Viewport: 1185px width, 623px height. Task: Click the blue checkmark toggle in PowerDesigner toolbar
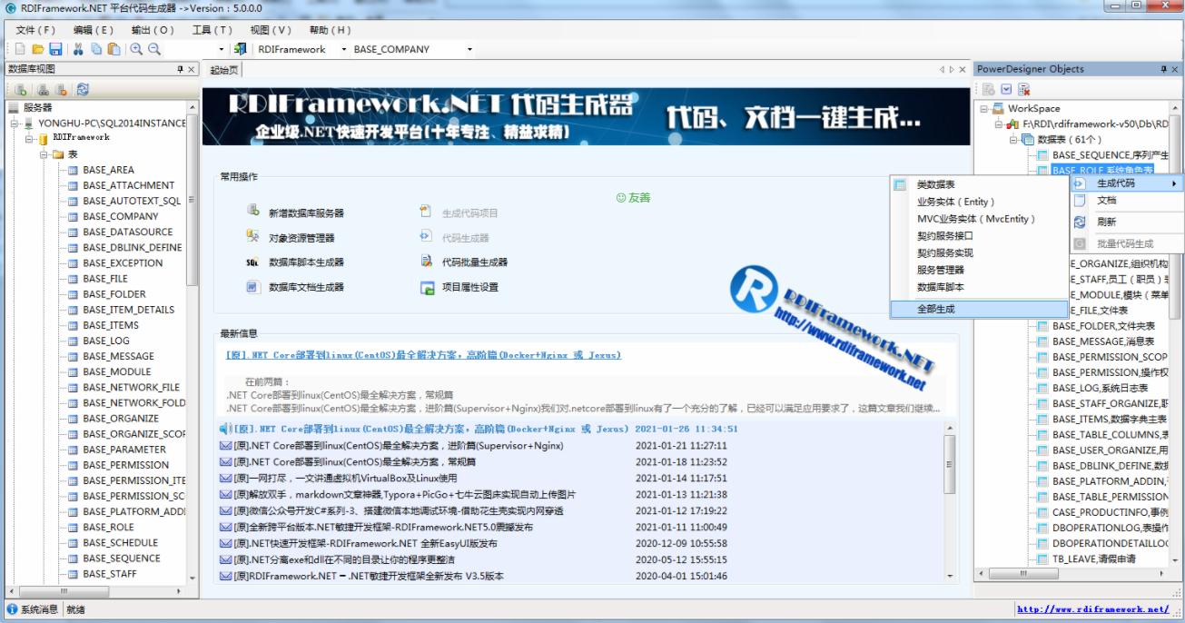[x=1006, y=89]
